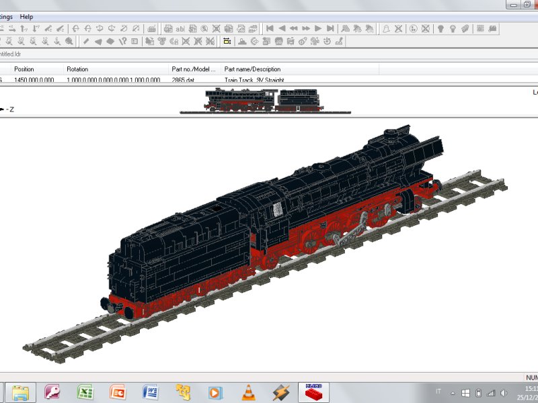The height and width of the screenshot is (403, 538).
Task: Toggle visibility of the selected part
Action: [398, 28]
